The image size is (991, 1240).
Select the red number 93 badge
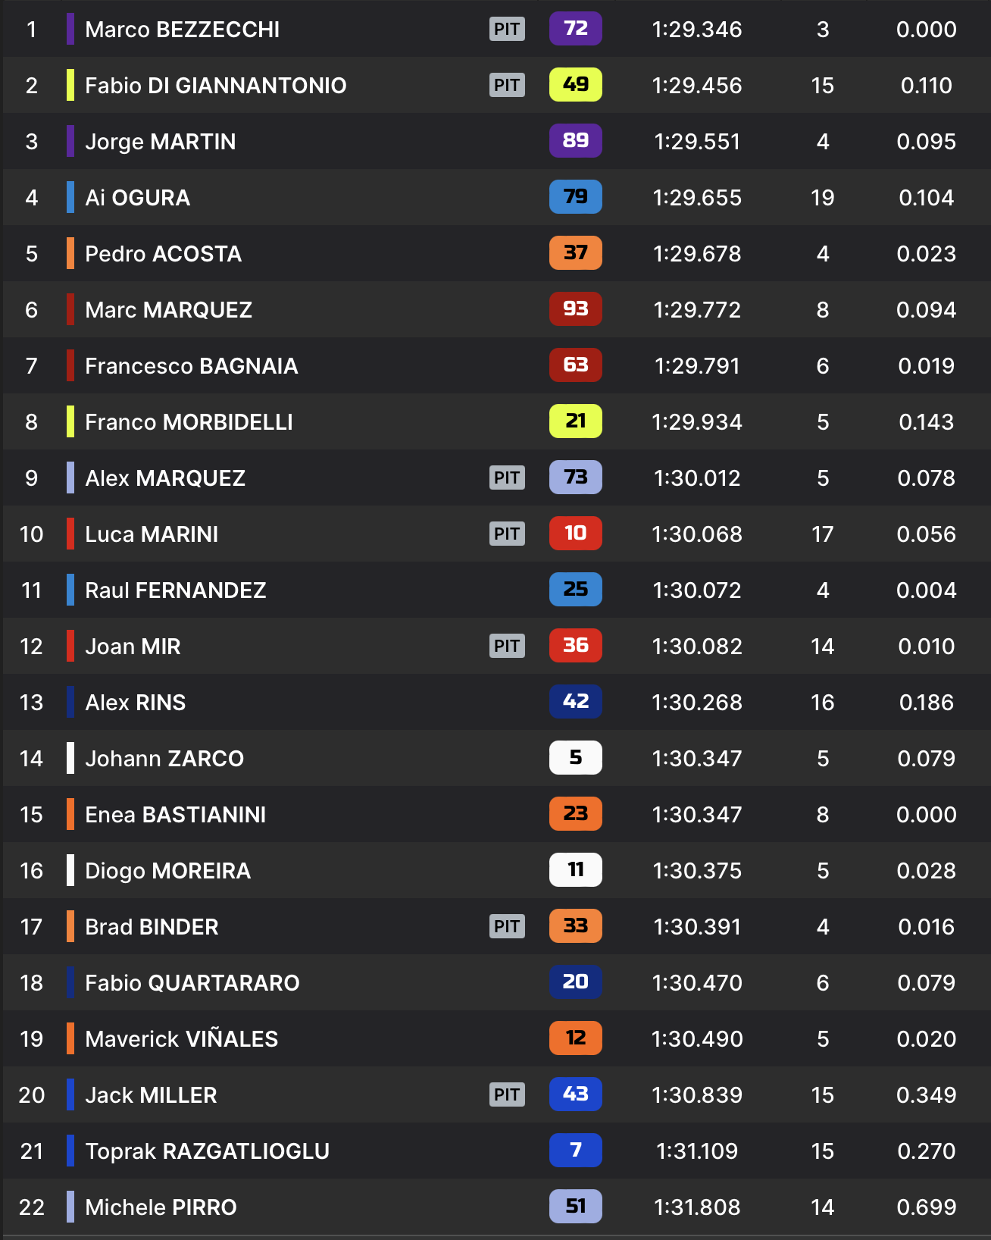(x=575, y=309)
